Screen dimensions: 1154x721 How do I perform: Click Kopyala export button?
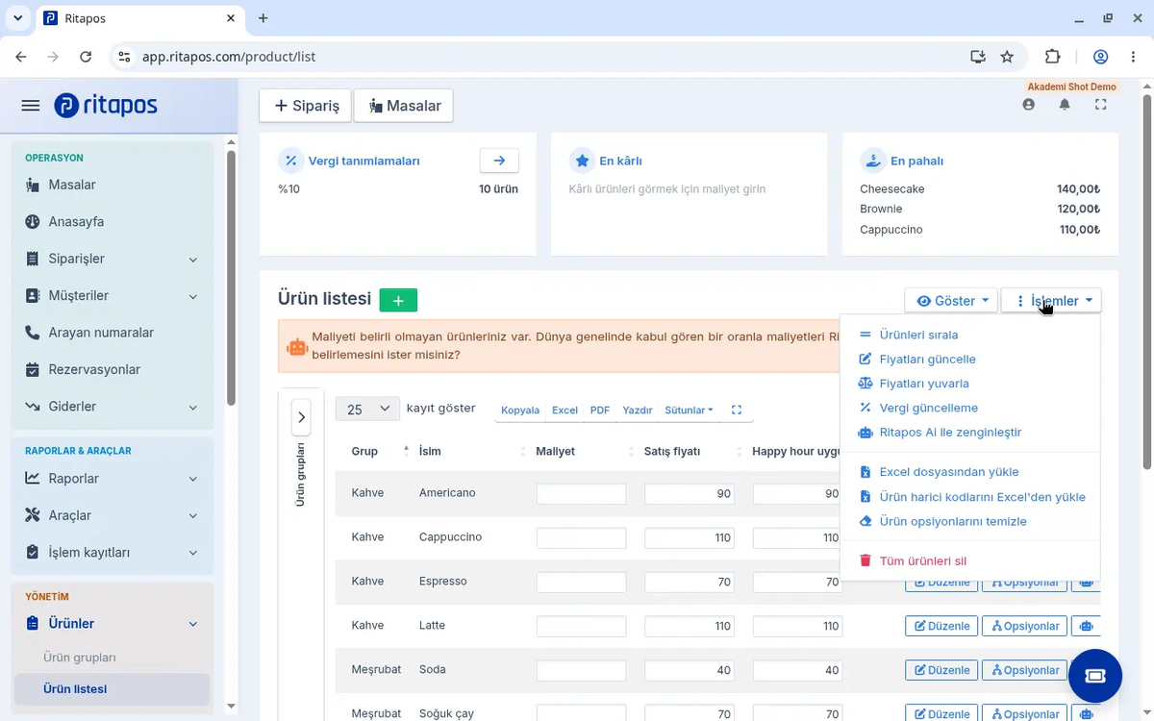tap(520, 410)
